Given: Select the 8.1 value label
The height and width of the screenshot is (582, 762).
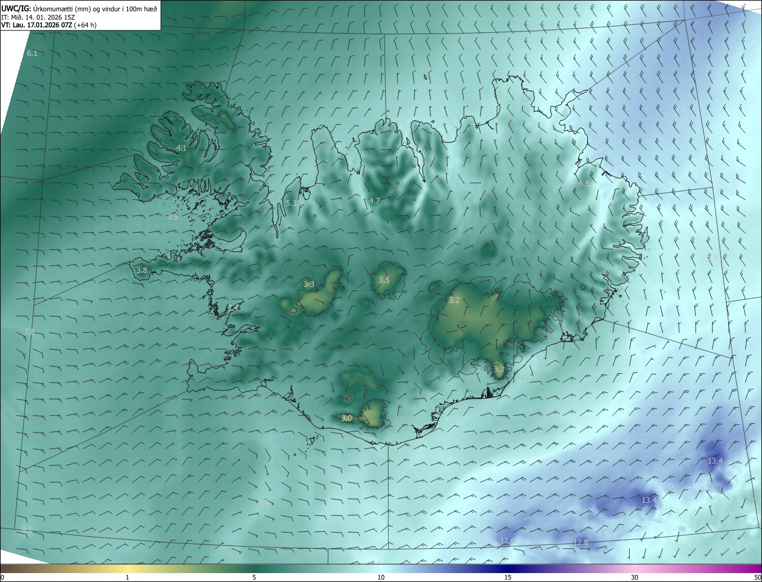Looking at the screenshot, I should coord(26,530).
